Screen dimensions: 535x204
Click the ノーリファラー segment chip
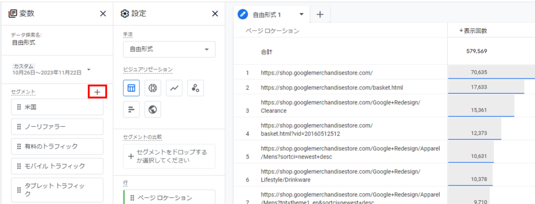click(57, 127)
